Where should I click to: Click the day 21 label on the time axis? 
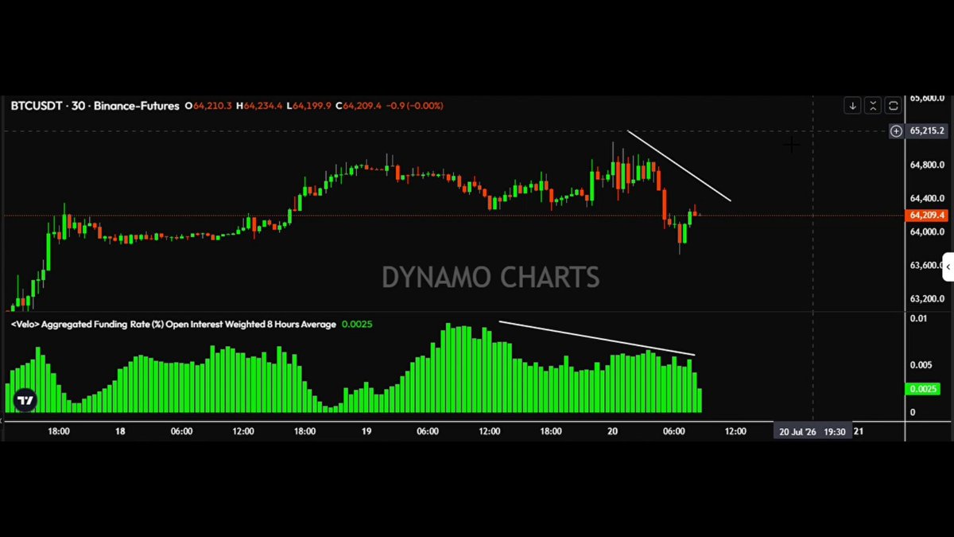(858, 431)
